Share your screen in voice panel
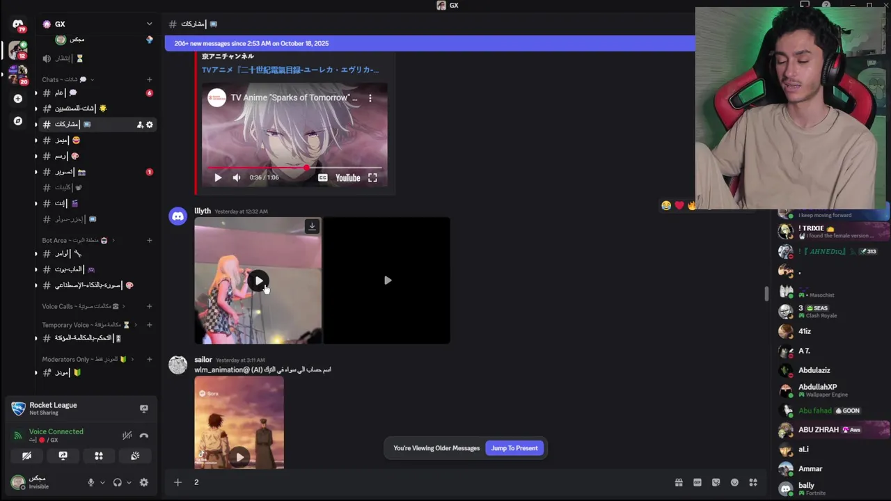Viewport: 891px width, 501px height. point(63,456)
